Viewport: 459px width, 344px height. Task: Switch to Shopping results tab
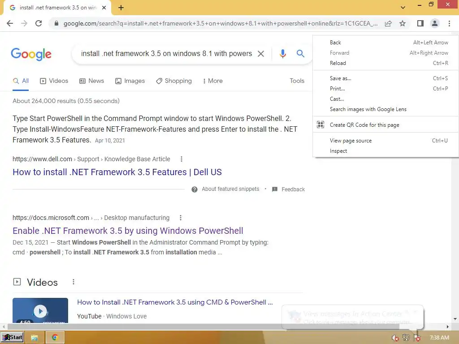coord(174,81)
